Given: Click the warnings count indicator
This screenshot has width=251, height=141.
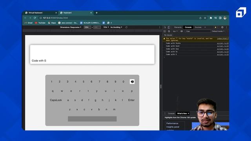Looking at the screenshot, I should pos(216,27).
